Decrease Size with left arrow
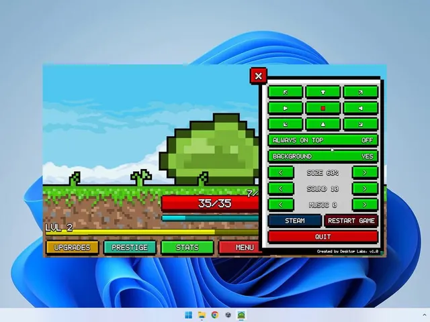The image size is (430, 322). pos(281,172)
